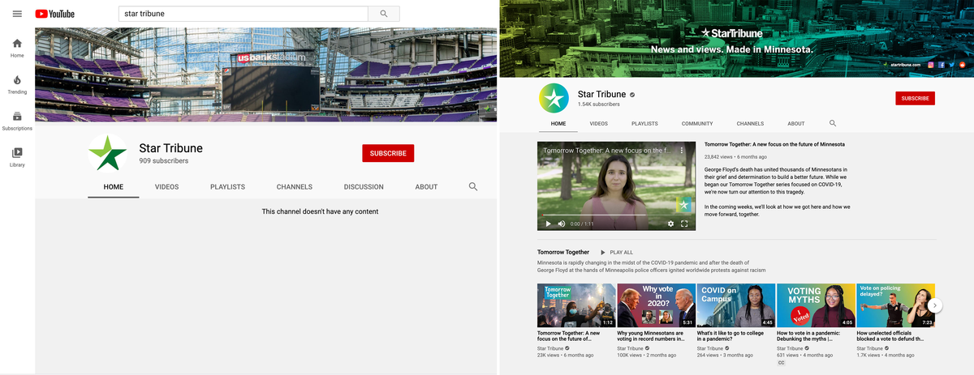Open Instagram icon on right banner
Screen dimensions: 974x375
pos(931,64)
